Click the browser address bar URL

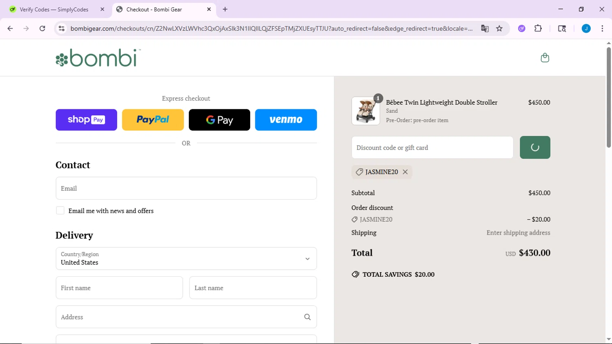coord(271,29)
